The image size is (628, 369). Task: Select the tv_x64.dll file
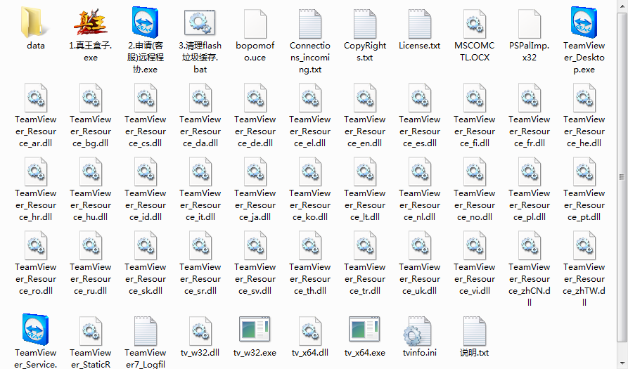click(309, 331)
